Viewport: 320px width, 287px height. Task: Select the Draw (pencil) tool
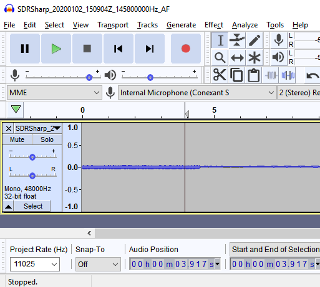tap(255, 40)
